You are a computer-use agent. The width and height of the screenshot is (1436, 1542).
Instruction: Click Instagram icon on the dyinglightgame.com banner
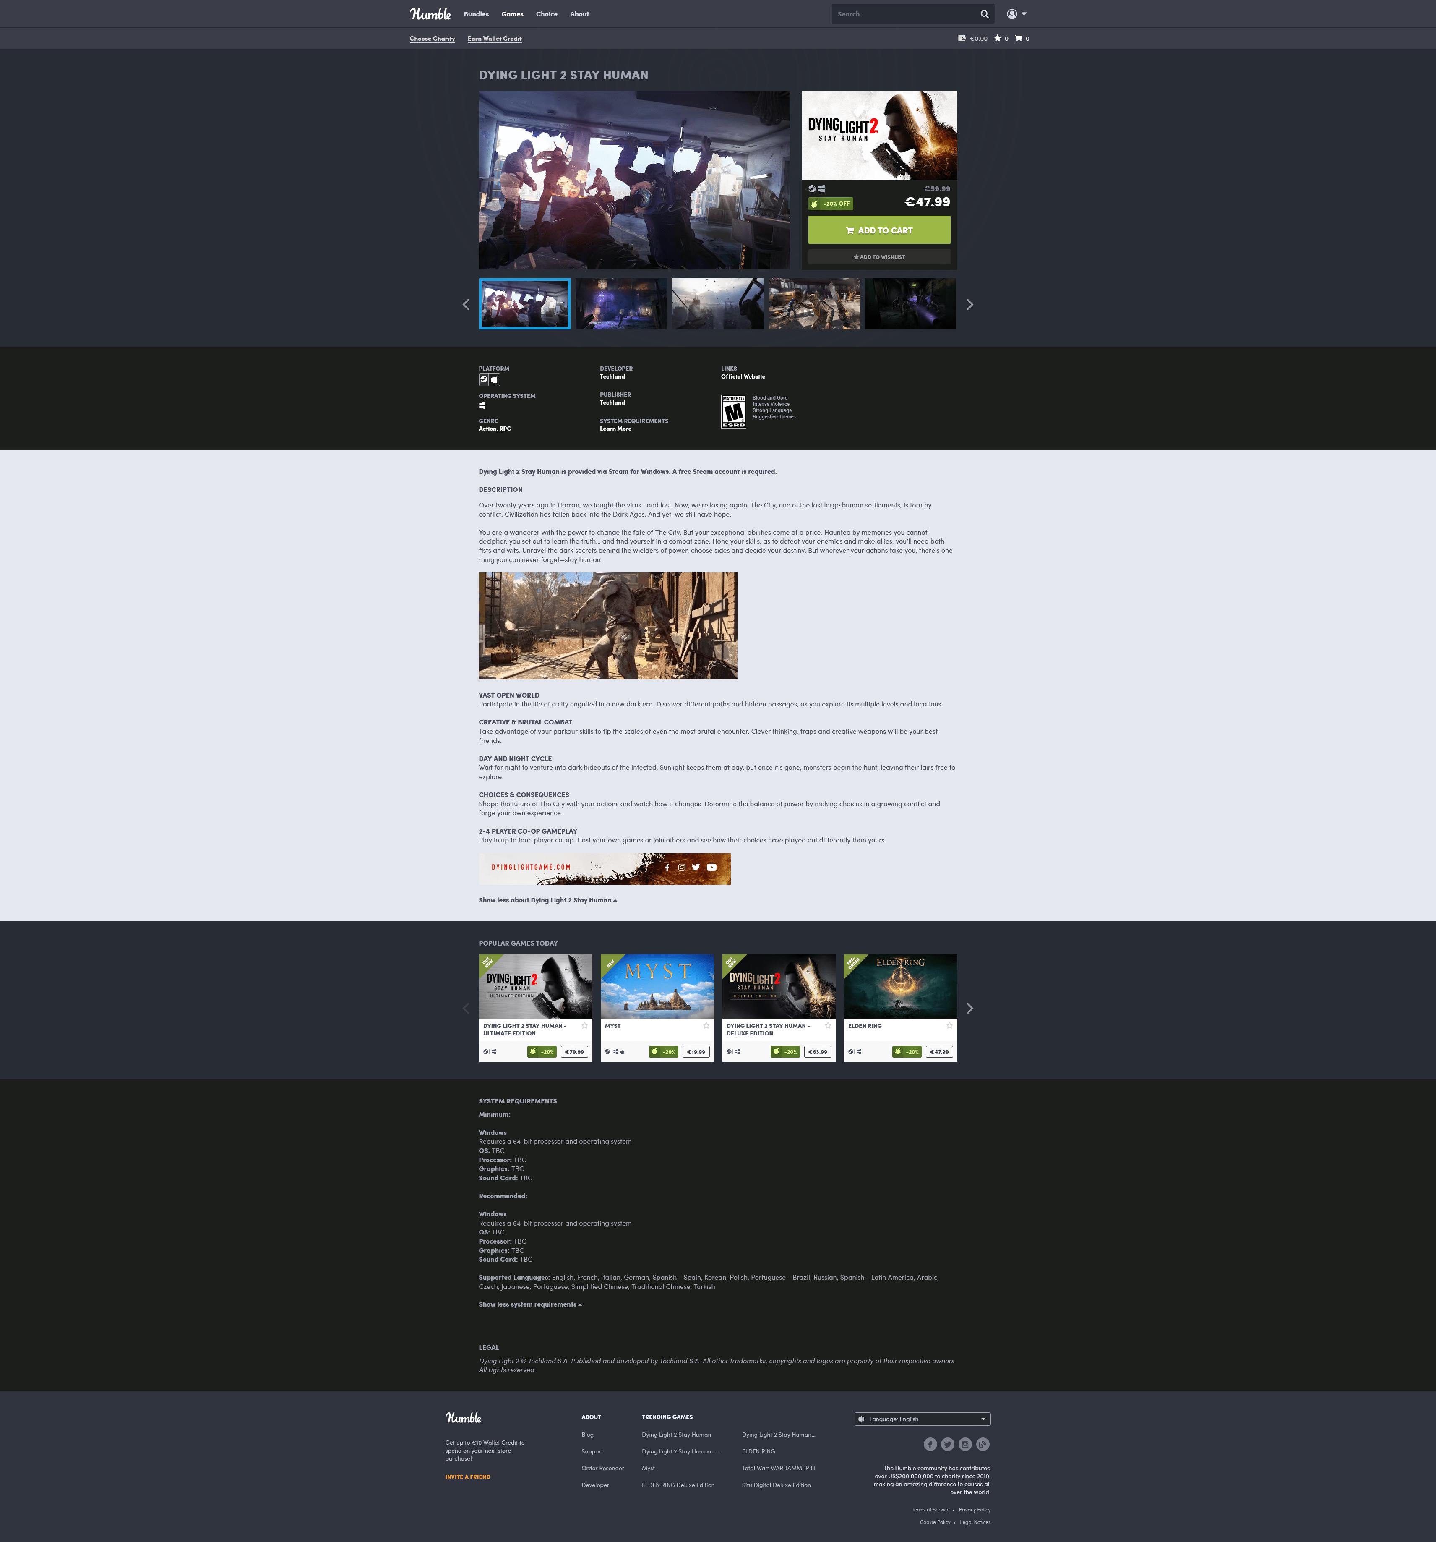pyautogui.click(x=682, y=867)
